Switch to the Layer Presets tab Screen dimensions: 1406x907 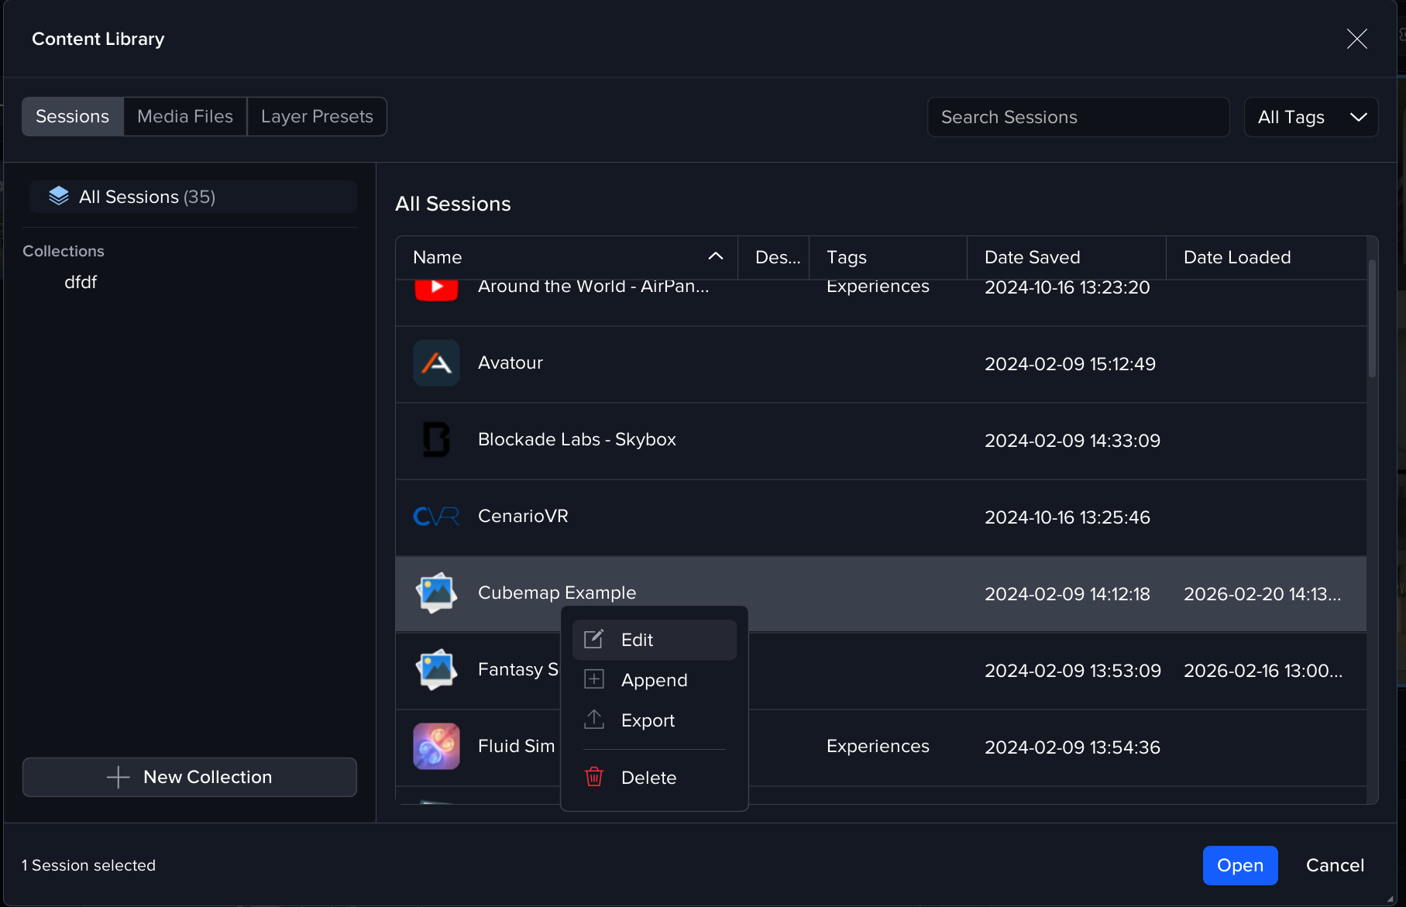click(x=317, y=117)
